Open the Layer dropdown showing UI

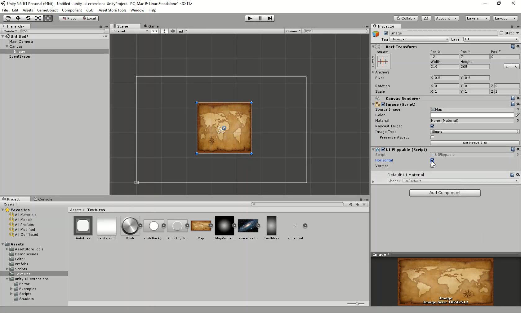[x=491, y=39]
